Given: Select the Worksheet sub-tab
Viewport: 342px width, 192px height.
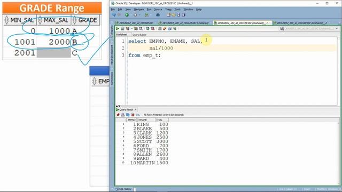Looking at the screenshot, I should click(121, 35).
